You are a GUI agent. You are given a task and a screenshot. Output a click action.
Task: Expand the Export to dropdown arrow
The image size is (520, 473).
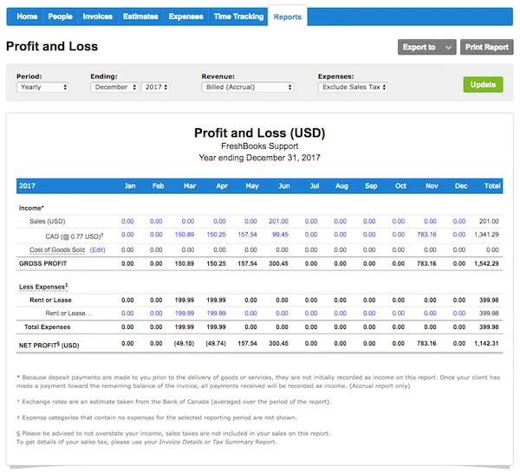[x=449, y=47]
